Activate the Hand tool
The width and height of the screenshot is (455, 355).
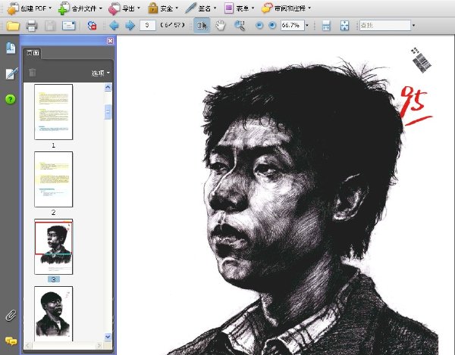pyautogui.click(x=220, y=26)
